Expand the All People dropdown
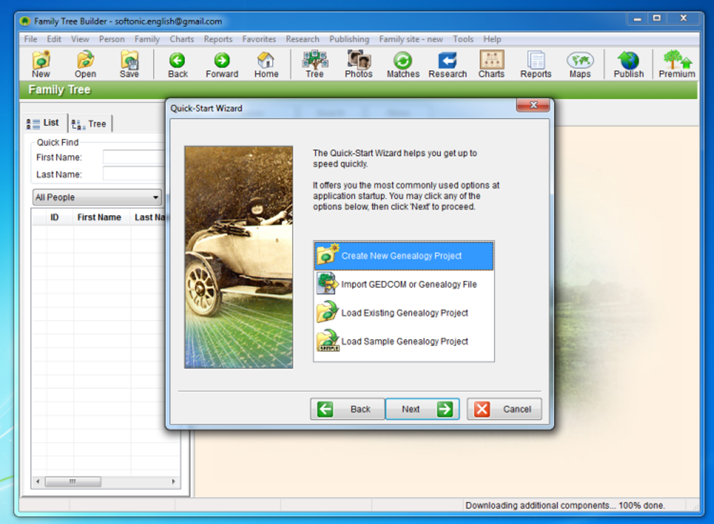Viewport: 714px width, 524px height. pyautogui.click(x=97, y=198)
